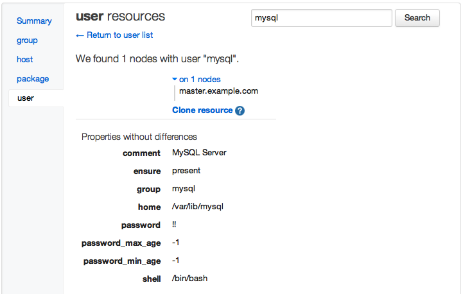Focus the search field containing "mysql"
This screenshot has height=294, width=463.
pos(320,18)
